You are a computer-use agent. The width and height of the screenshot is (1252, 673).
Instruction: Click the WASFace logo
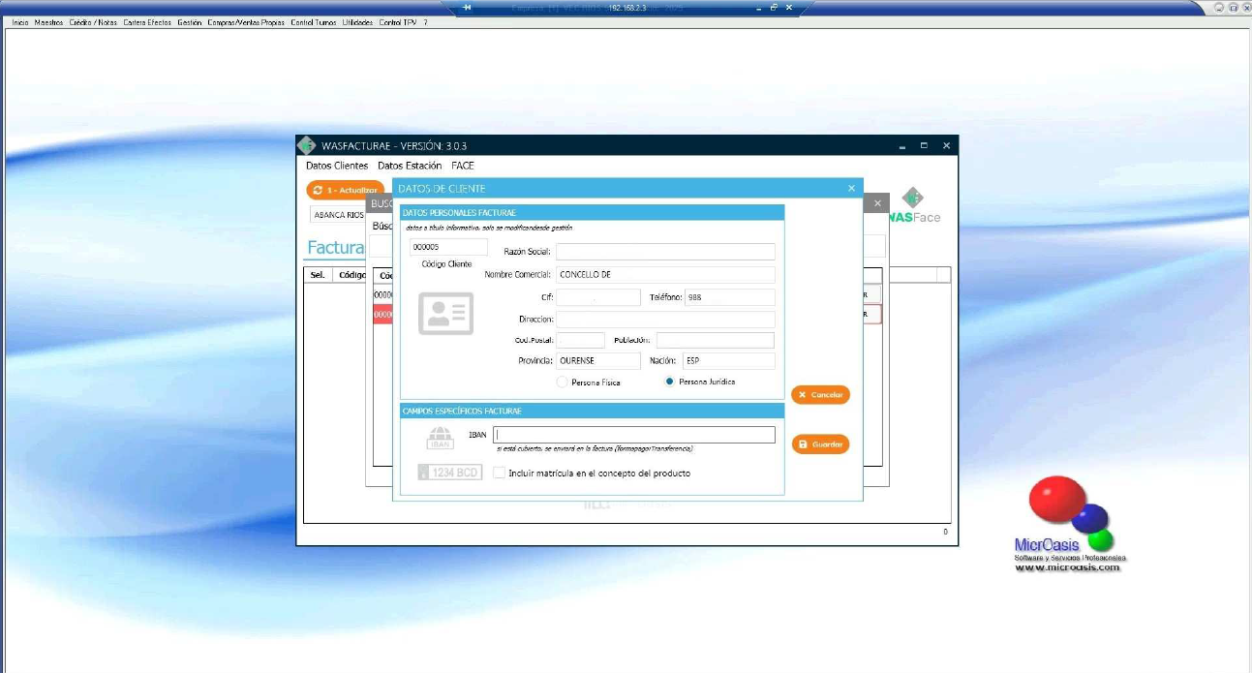[913, 205]
